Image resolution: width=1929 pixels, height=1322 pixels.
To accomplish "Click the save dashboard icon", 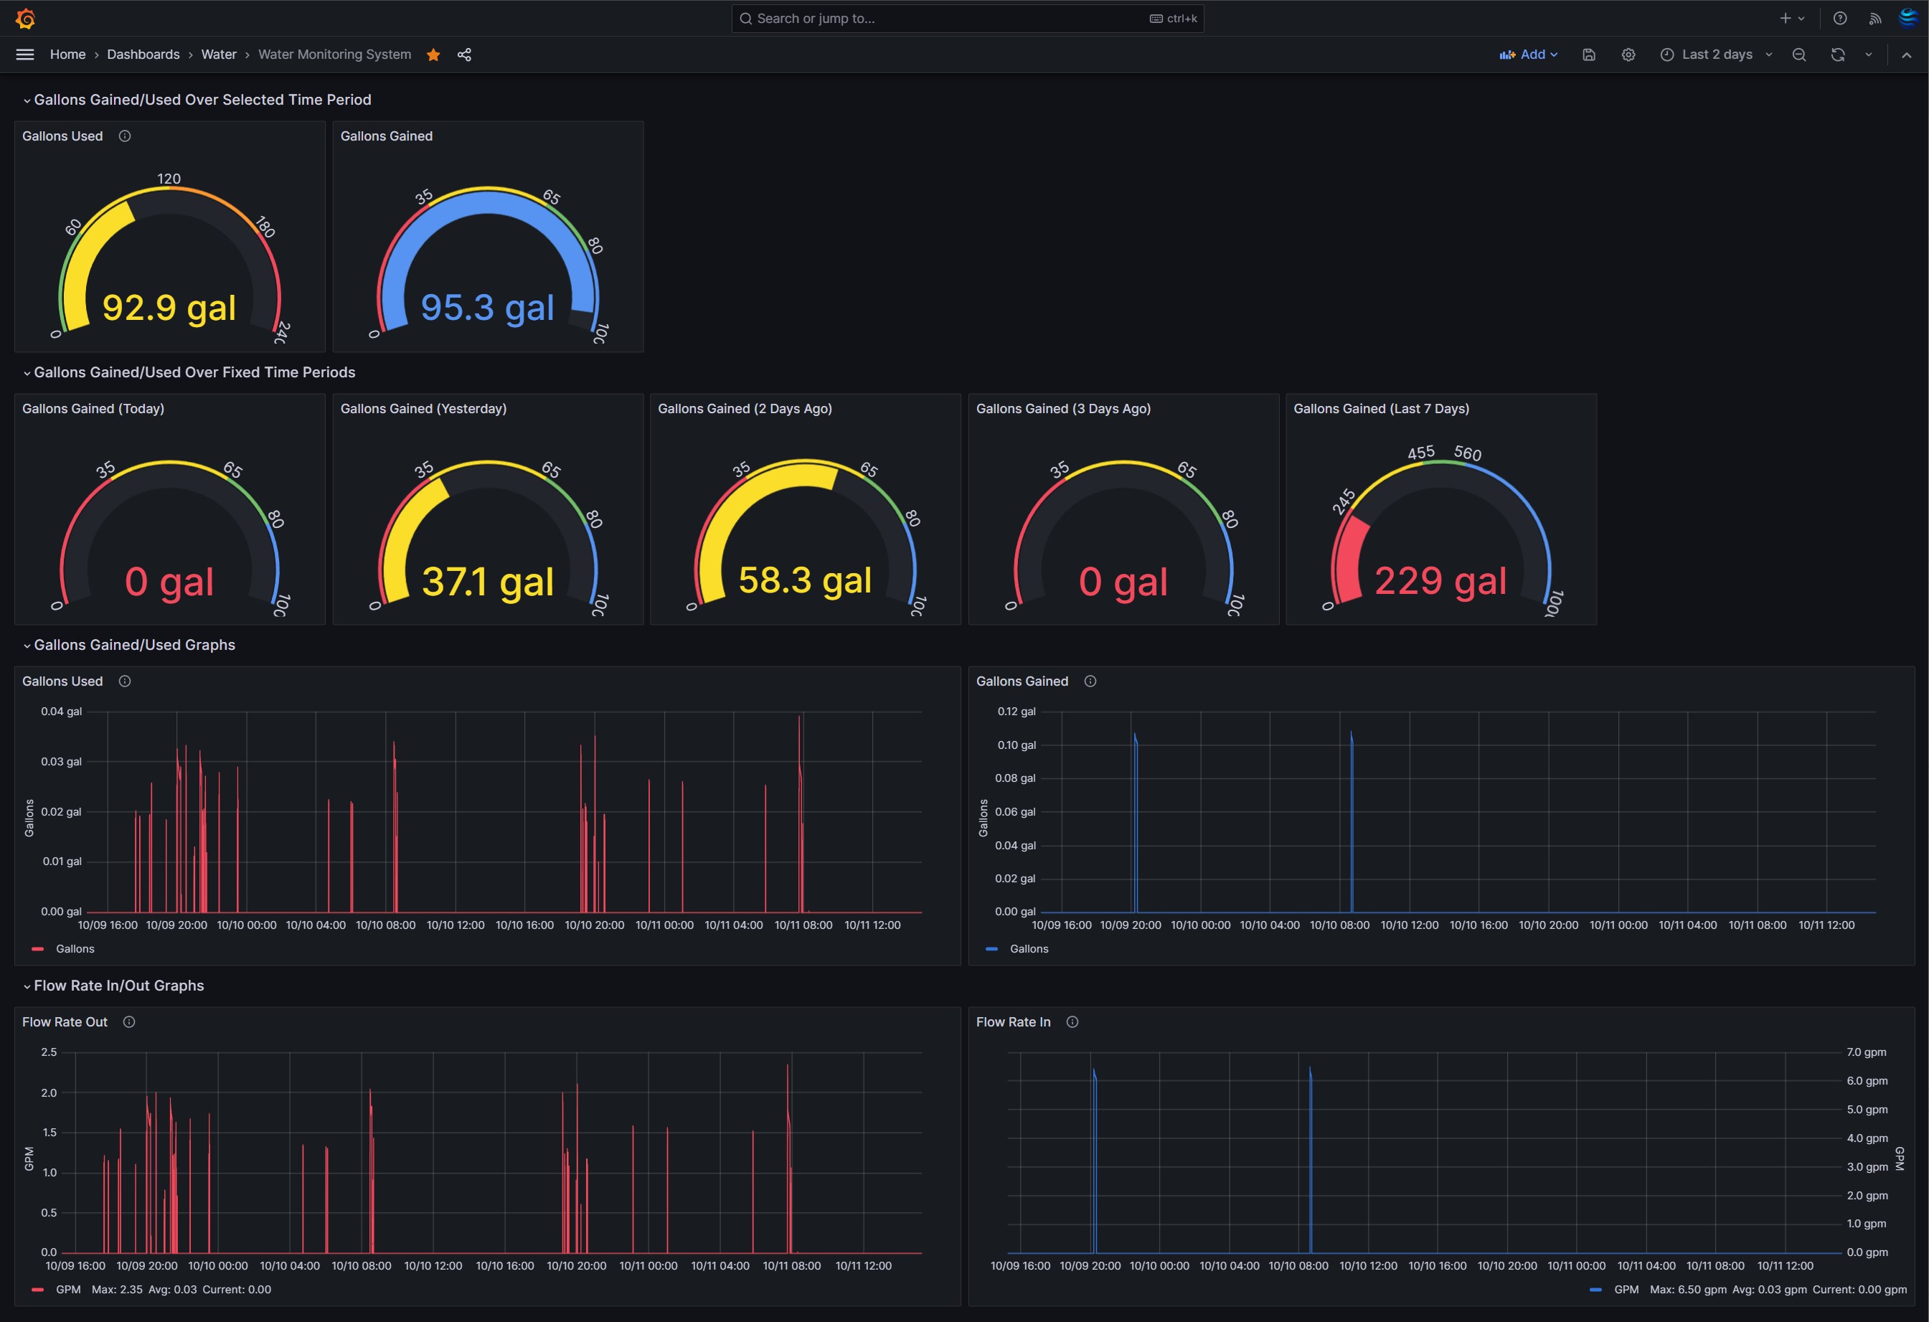I will coord(1589,55).
